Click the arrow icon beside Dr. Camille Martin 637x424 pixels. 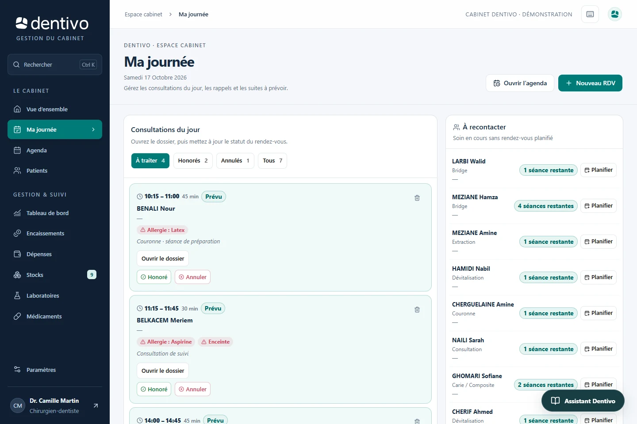(x=96, y=405)
